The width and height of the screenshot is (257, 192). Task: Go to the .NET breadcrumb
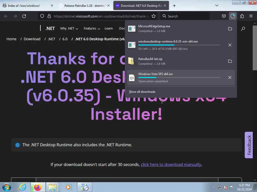pos(51,39)
